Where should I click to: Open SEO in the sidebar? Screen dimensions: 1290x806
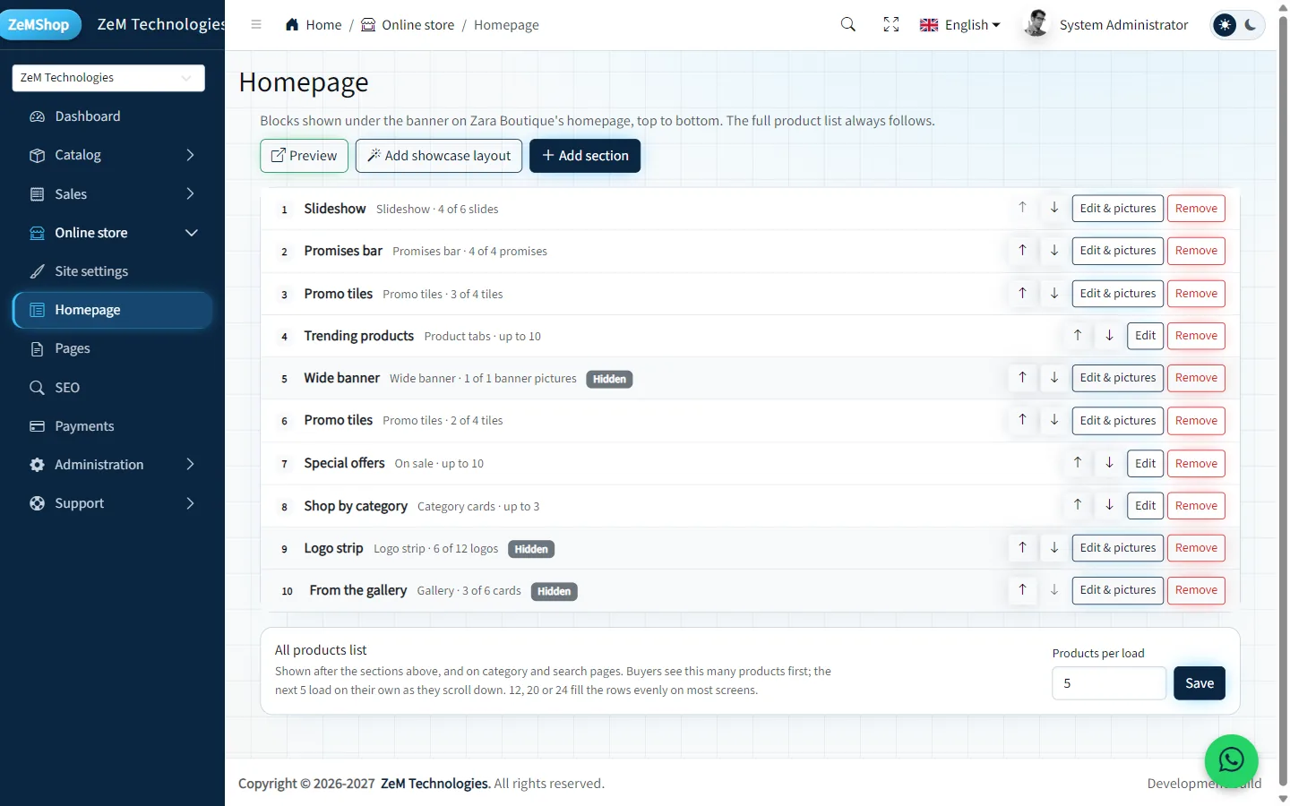[112, 388]
